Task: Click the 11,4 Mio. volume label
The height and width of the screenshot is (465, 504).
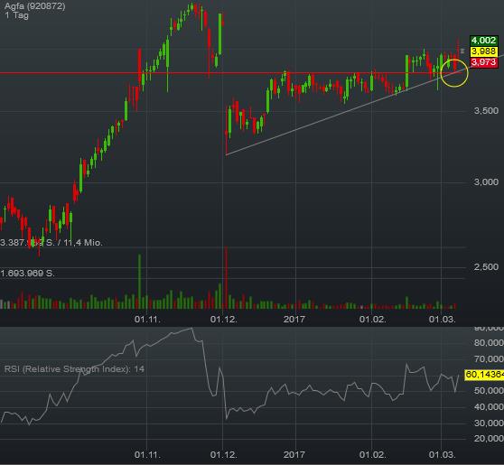Action: click(x=83, y=243)
